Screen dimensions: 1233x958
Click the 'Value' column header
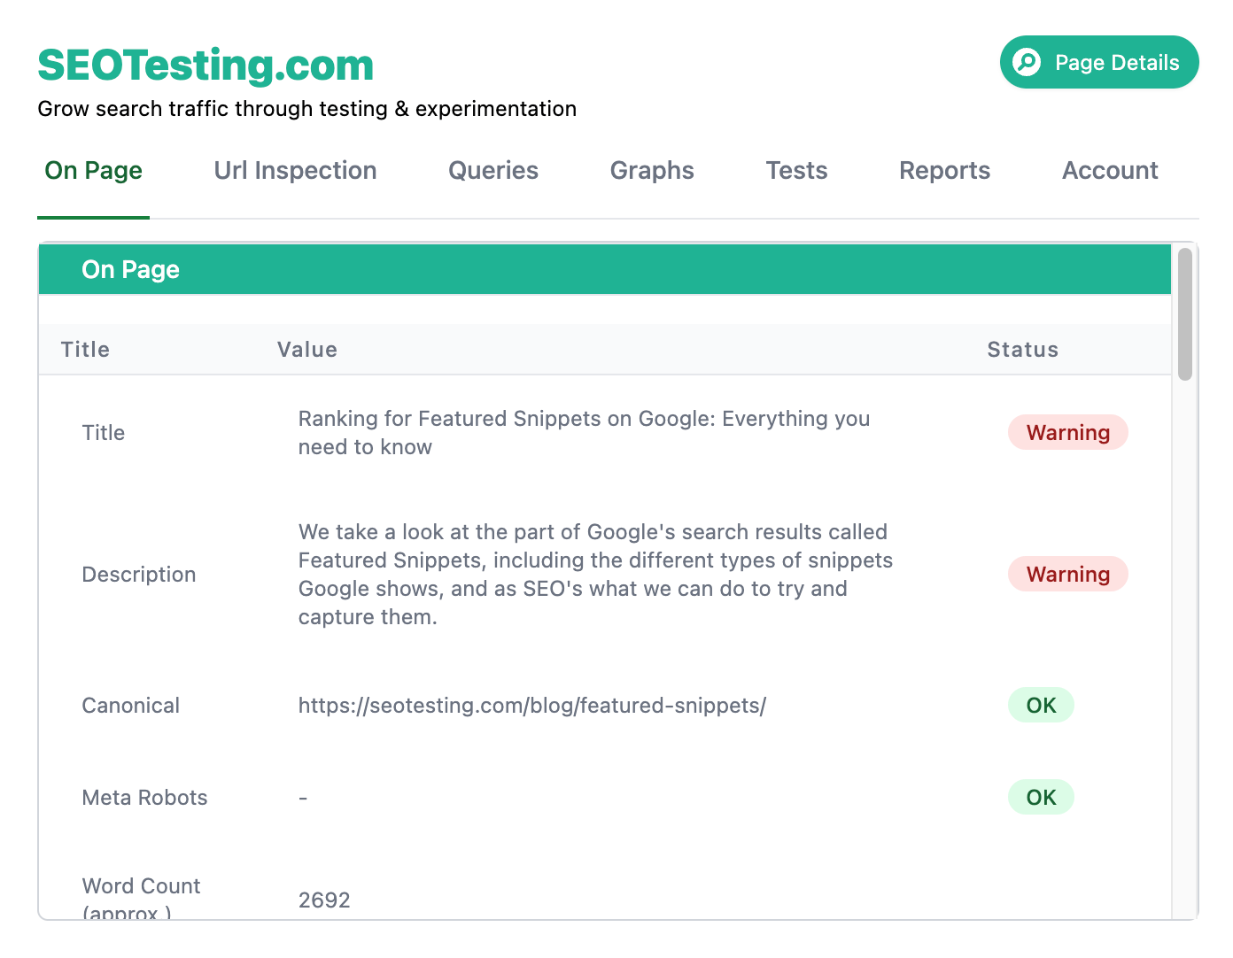click(x=306, y=350)
